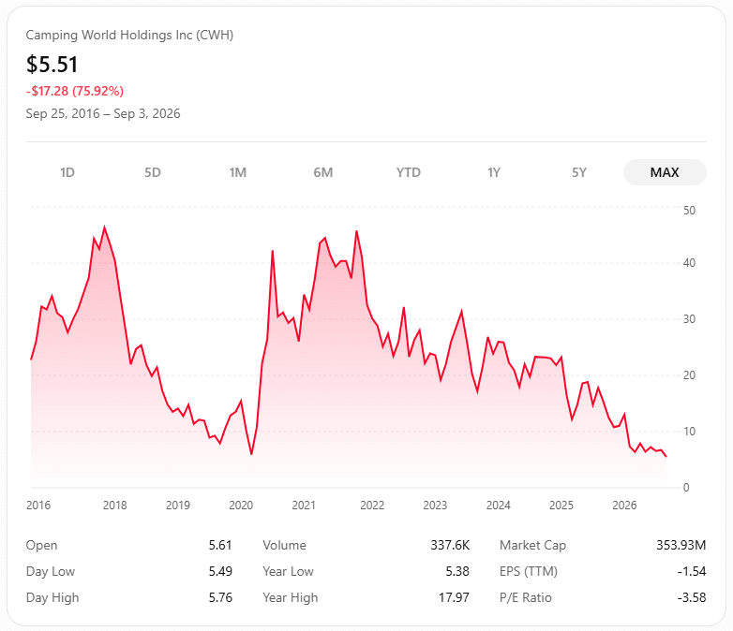Click the 2025 x-axis label
Viewport: 733px width, 631px height.
561,505
